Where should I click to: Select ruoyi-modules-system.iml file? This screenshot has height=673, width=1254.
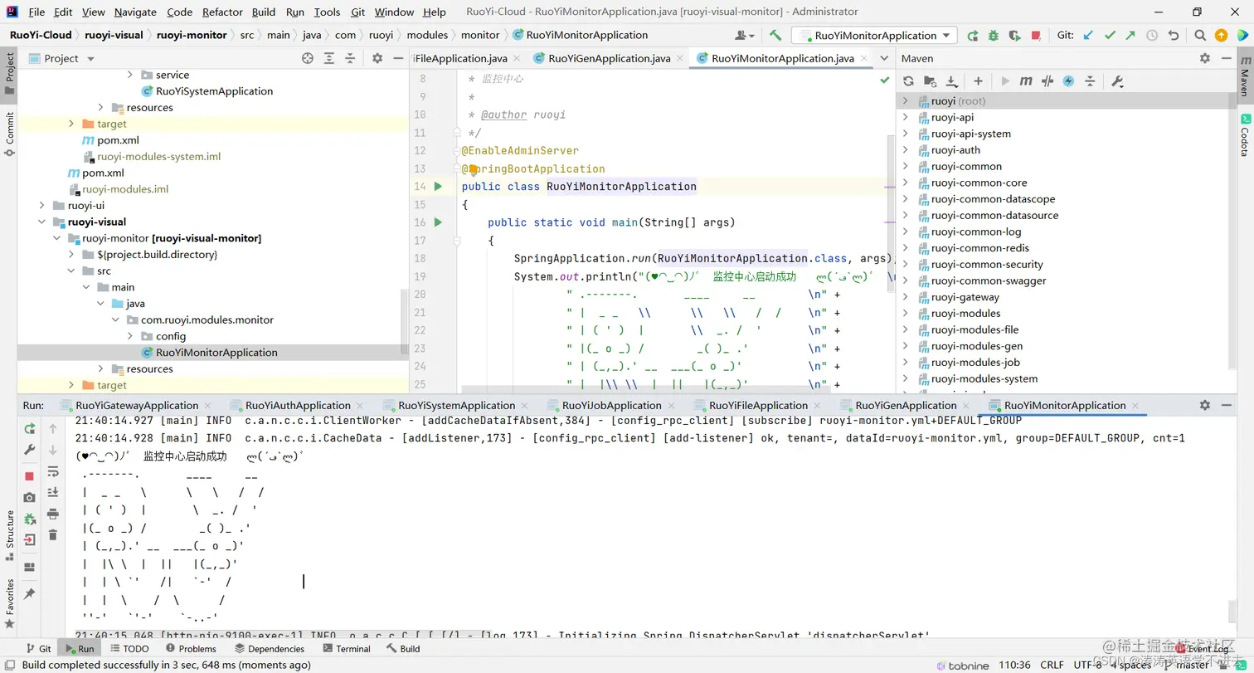158,156
